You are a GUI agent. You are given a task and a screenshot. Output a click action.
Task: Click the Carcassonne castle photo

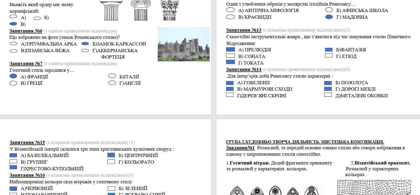[184, 44]
